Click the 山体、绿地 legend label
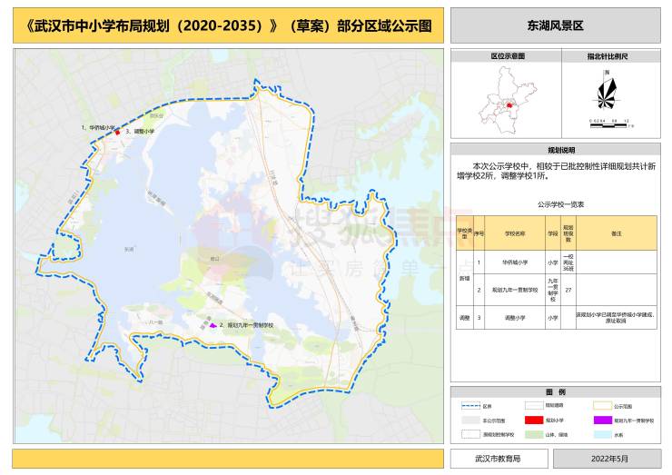This screenshot has width=672, height=475. click(557, 435)
